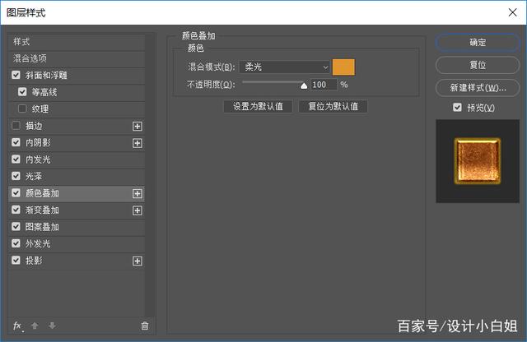527x342 pixels.
Task: Uncheck the 斜面和浮雕 checkbox
Action: (x=16, y=75)
